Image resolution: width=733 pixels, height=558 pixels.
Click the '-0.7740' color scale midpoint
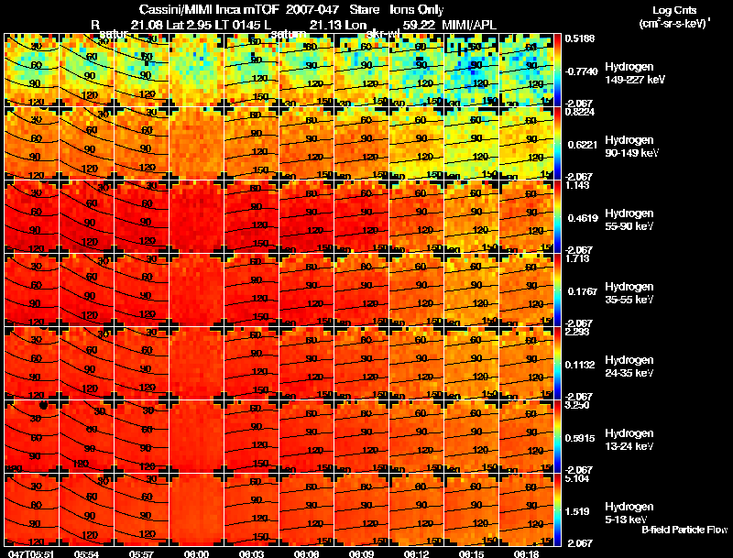582,71
